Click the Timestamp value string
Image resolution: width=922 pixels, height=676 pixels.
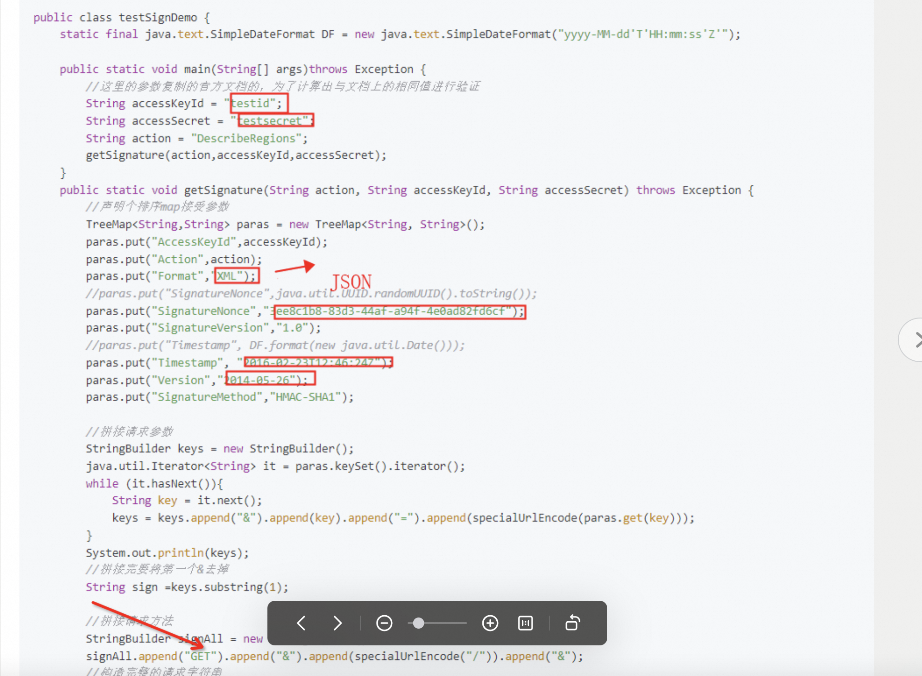point(309,363)
